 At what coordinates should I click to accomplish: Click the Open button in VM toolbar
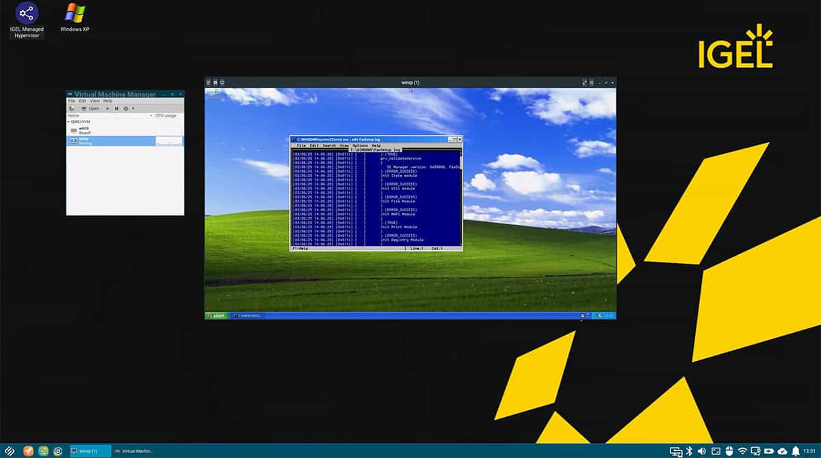click(90, 108)
